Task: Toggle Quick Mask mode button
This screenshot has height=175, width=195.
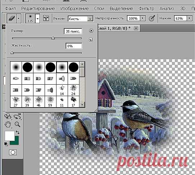Action: click(x=13, y=152)
